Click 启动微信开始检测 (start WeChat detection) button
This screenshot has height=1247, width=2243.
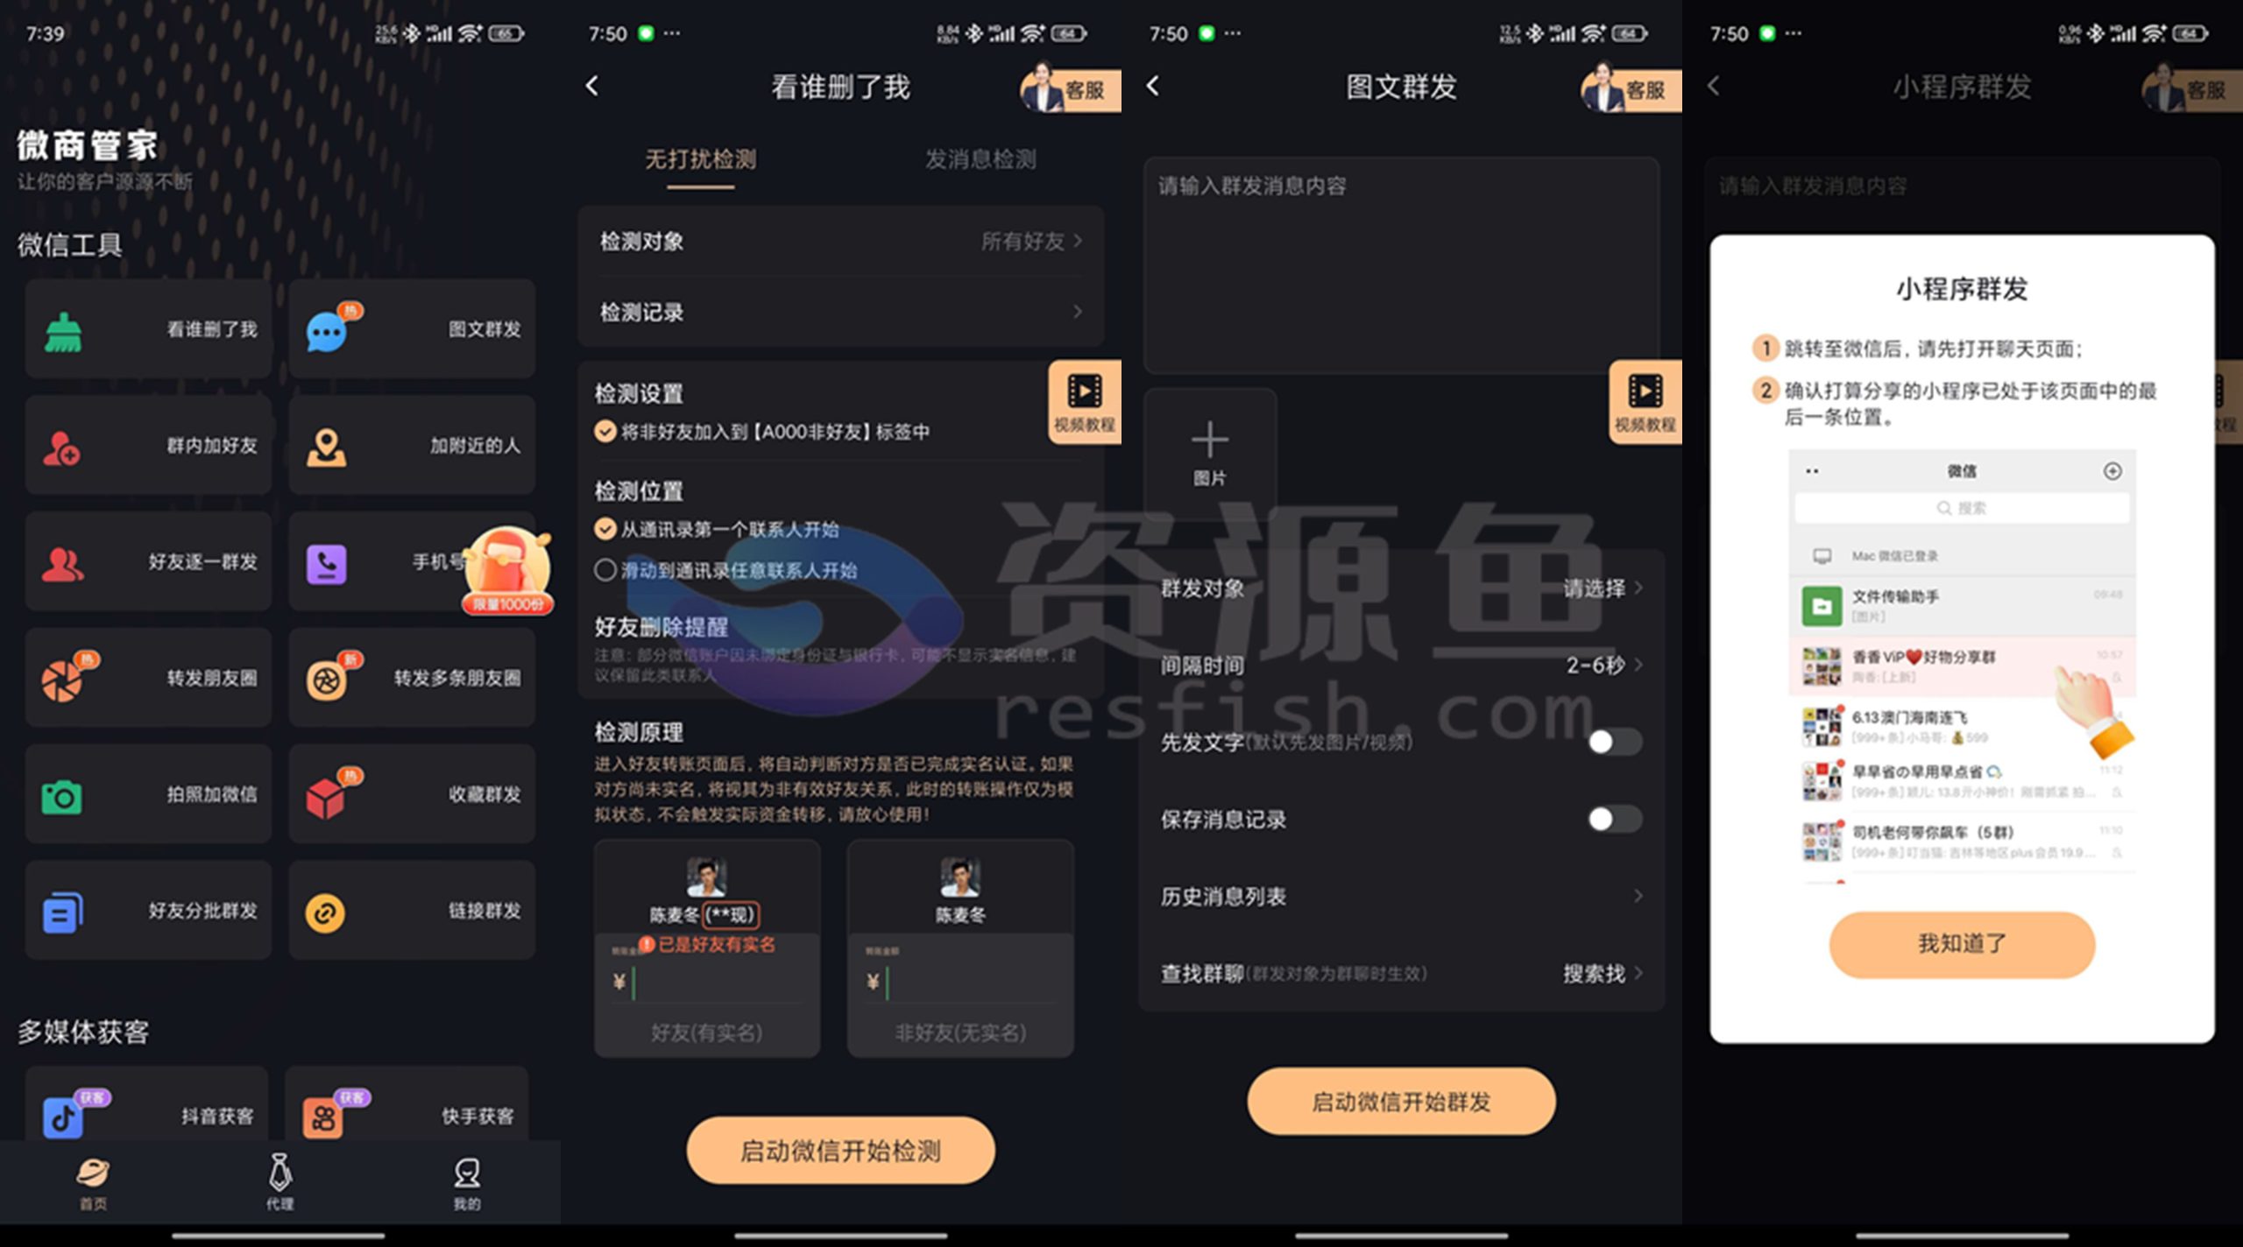(842, 1153)
